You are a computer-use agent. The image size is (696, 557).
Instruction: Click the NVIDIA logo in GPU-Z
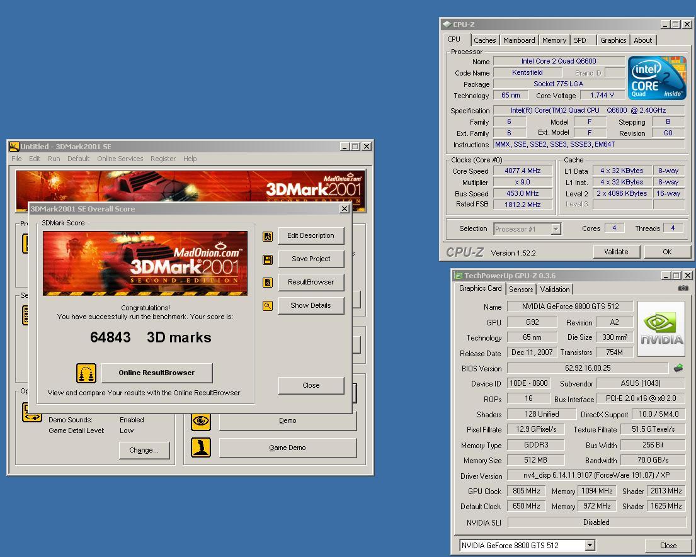tap(661, 329)
